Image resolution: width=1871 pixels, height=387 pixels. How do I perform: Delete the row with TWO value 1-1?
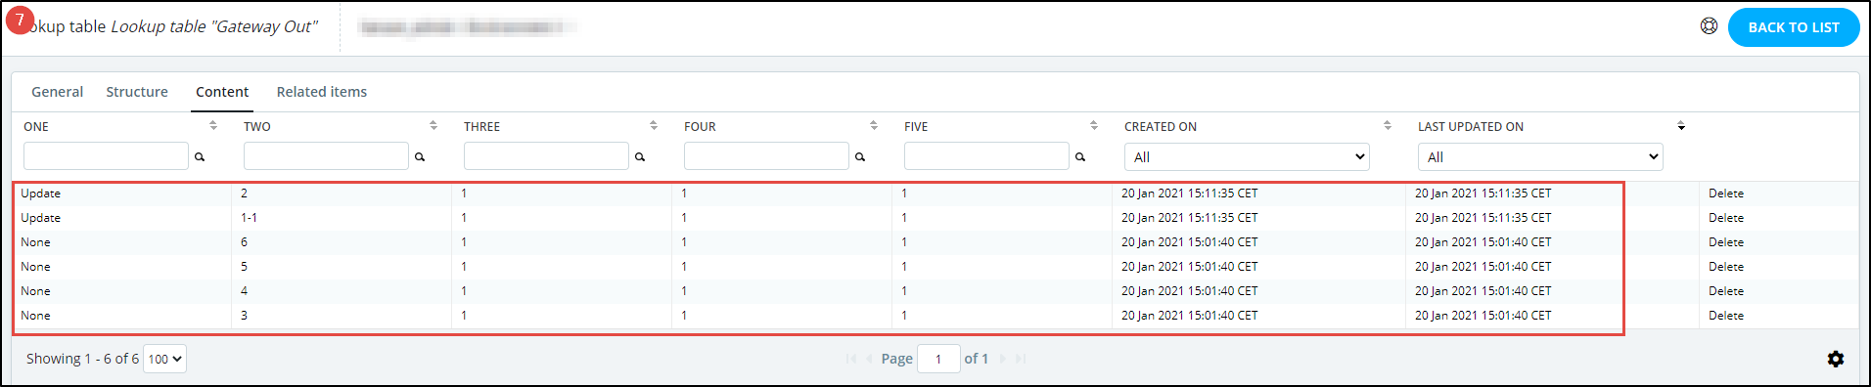point(1726,218)
